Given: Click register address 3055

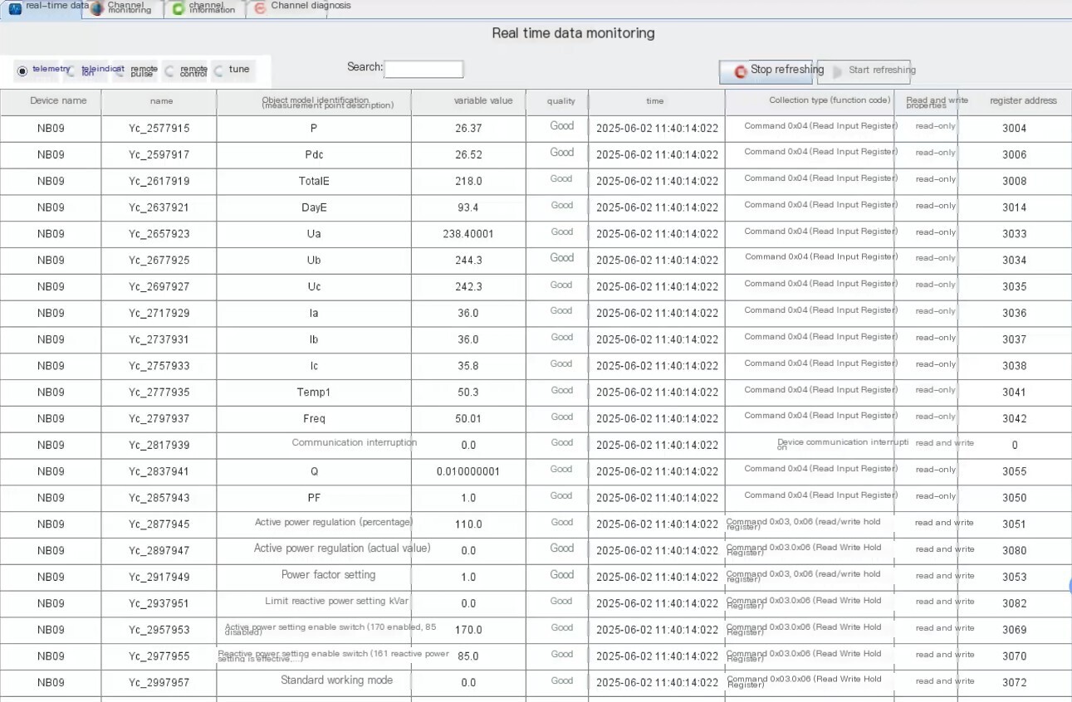Looking at the screenshot, I should click(1015, 472).
